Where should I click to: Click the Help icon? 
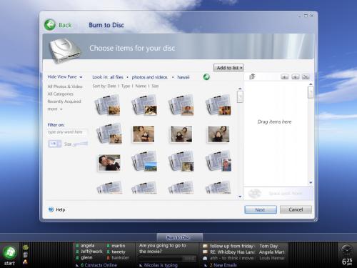click(51, 209)
